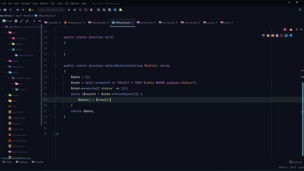Click the Debug bug icon
The image size is (304, 171).
coord(75,9)
